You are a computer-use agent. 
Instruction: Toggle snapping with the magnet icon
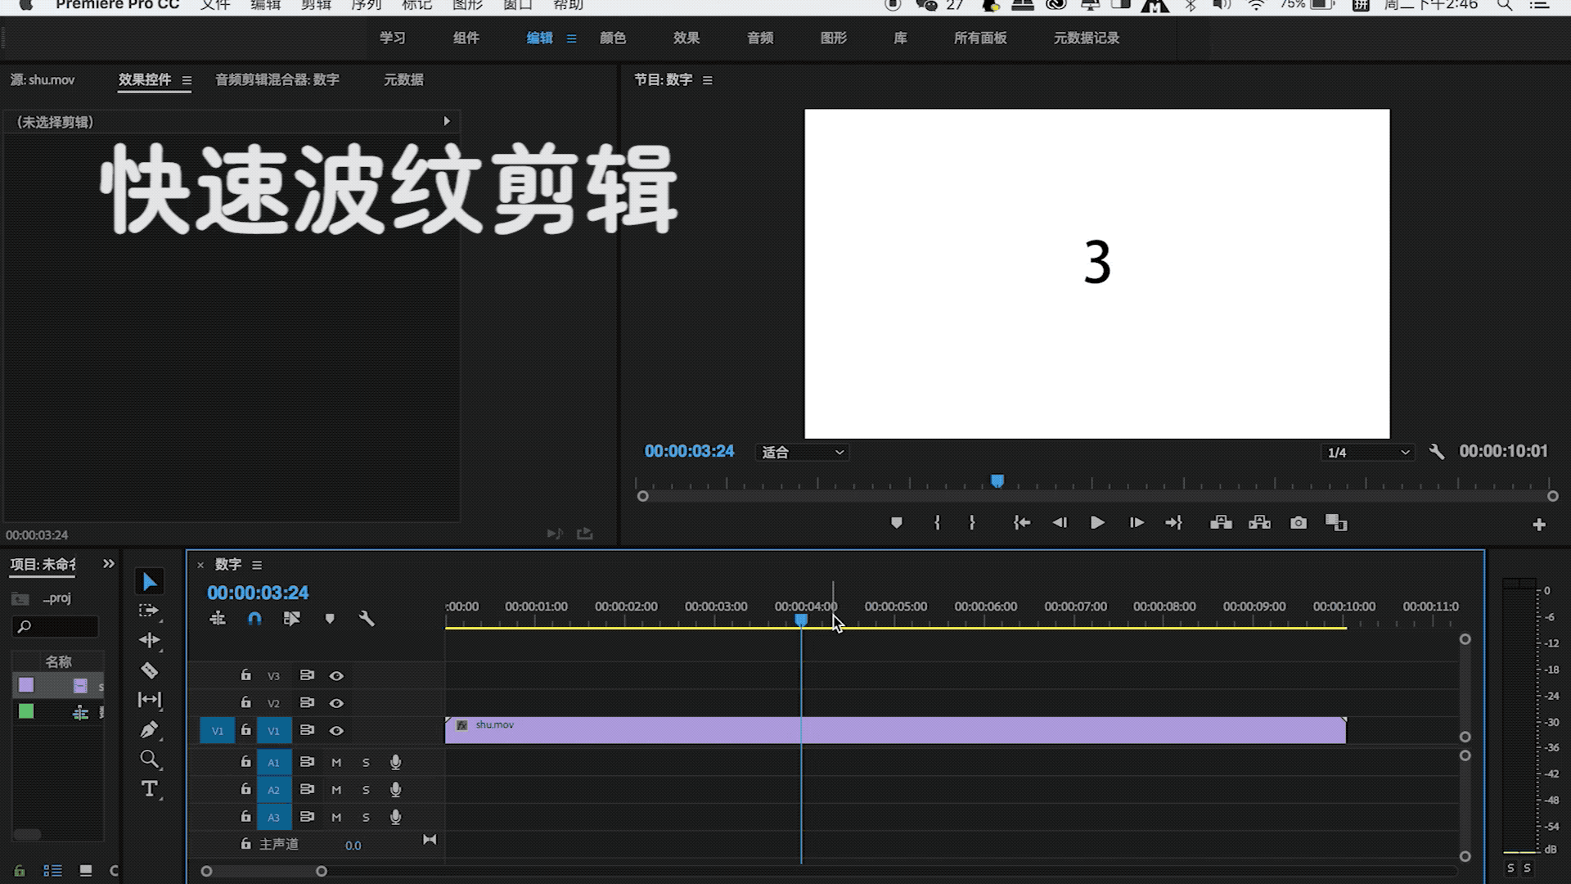click(x=254, y=619)
